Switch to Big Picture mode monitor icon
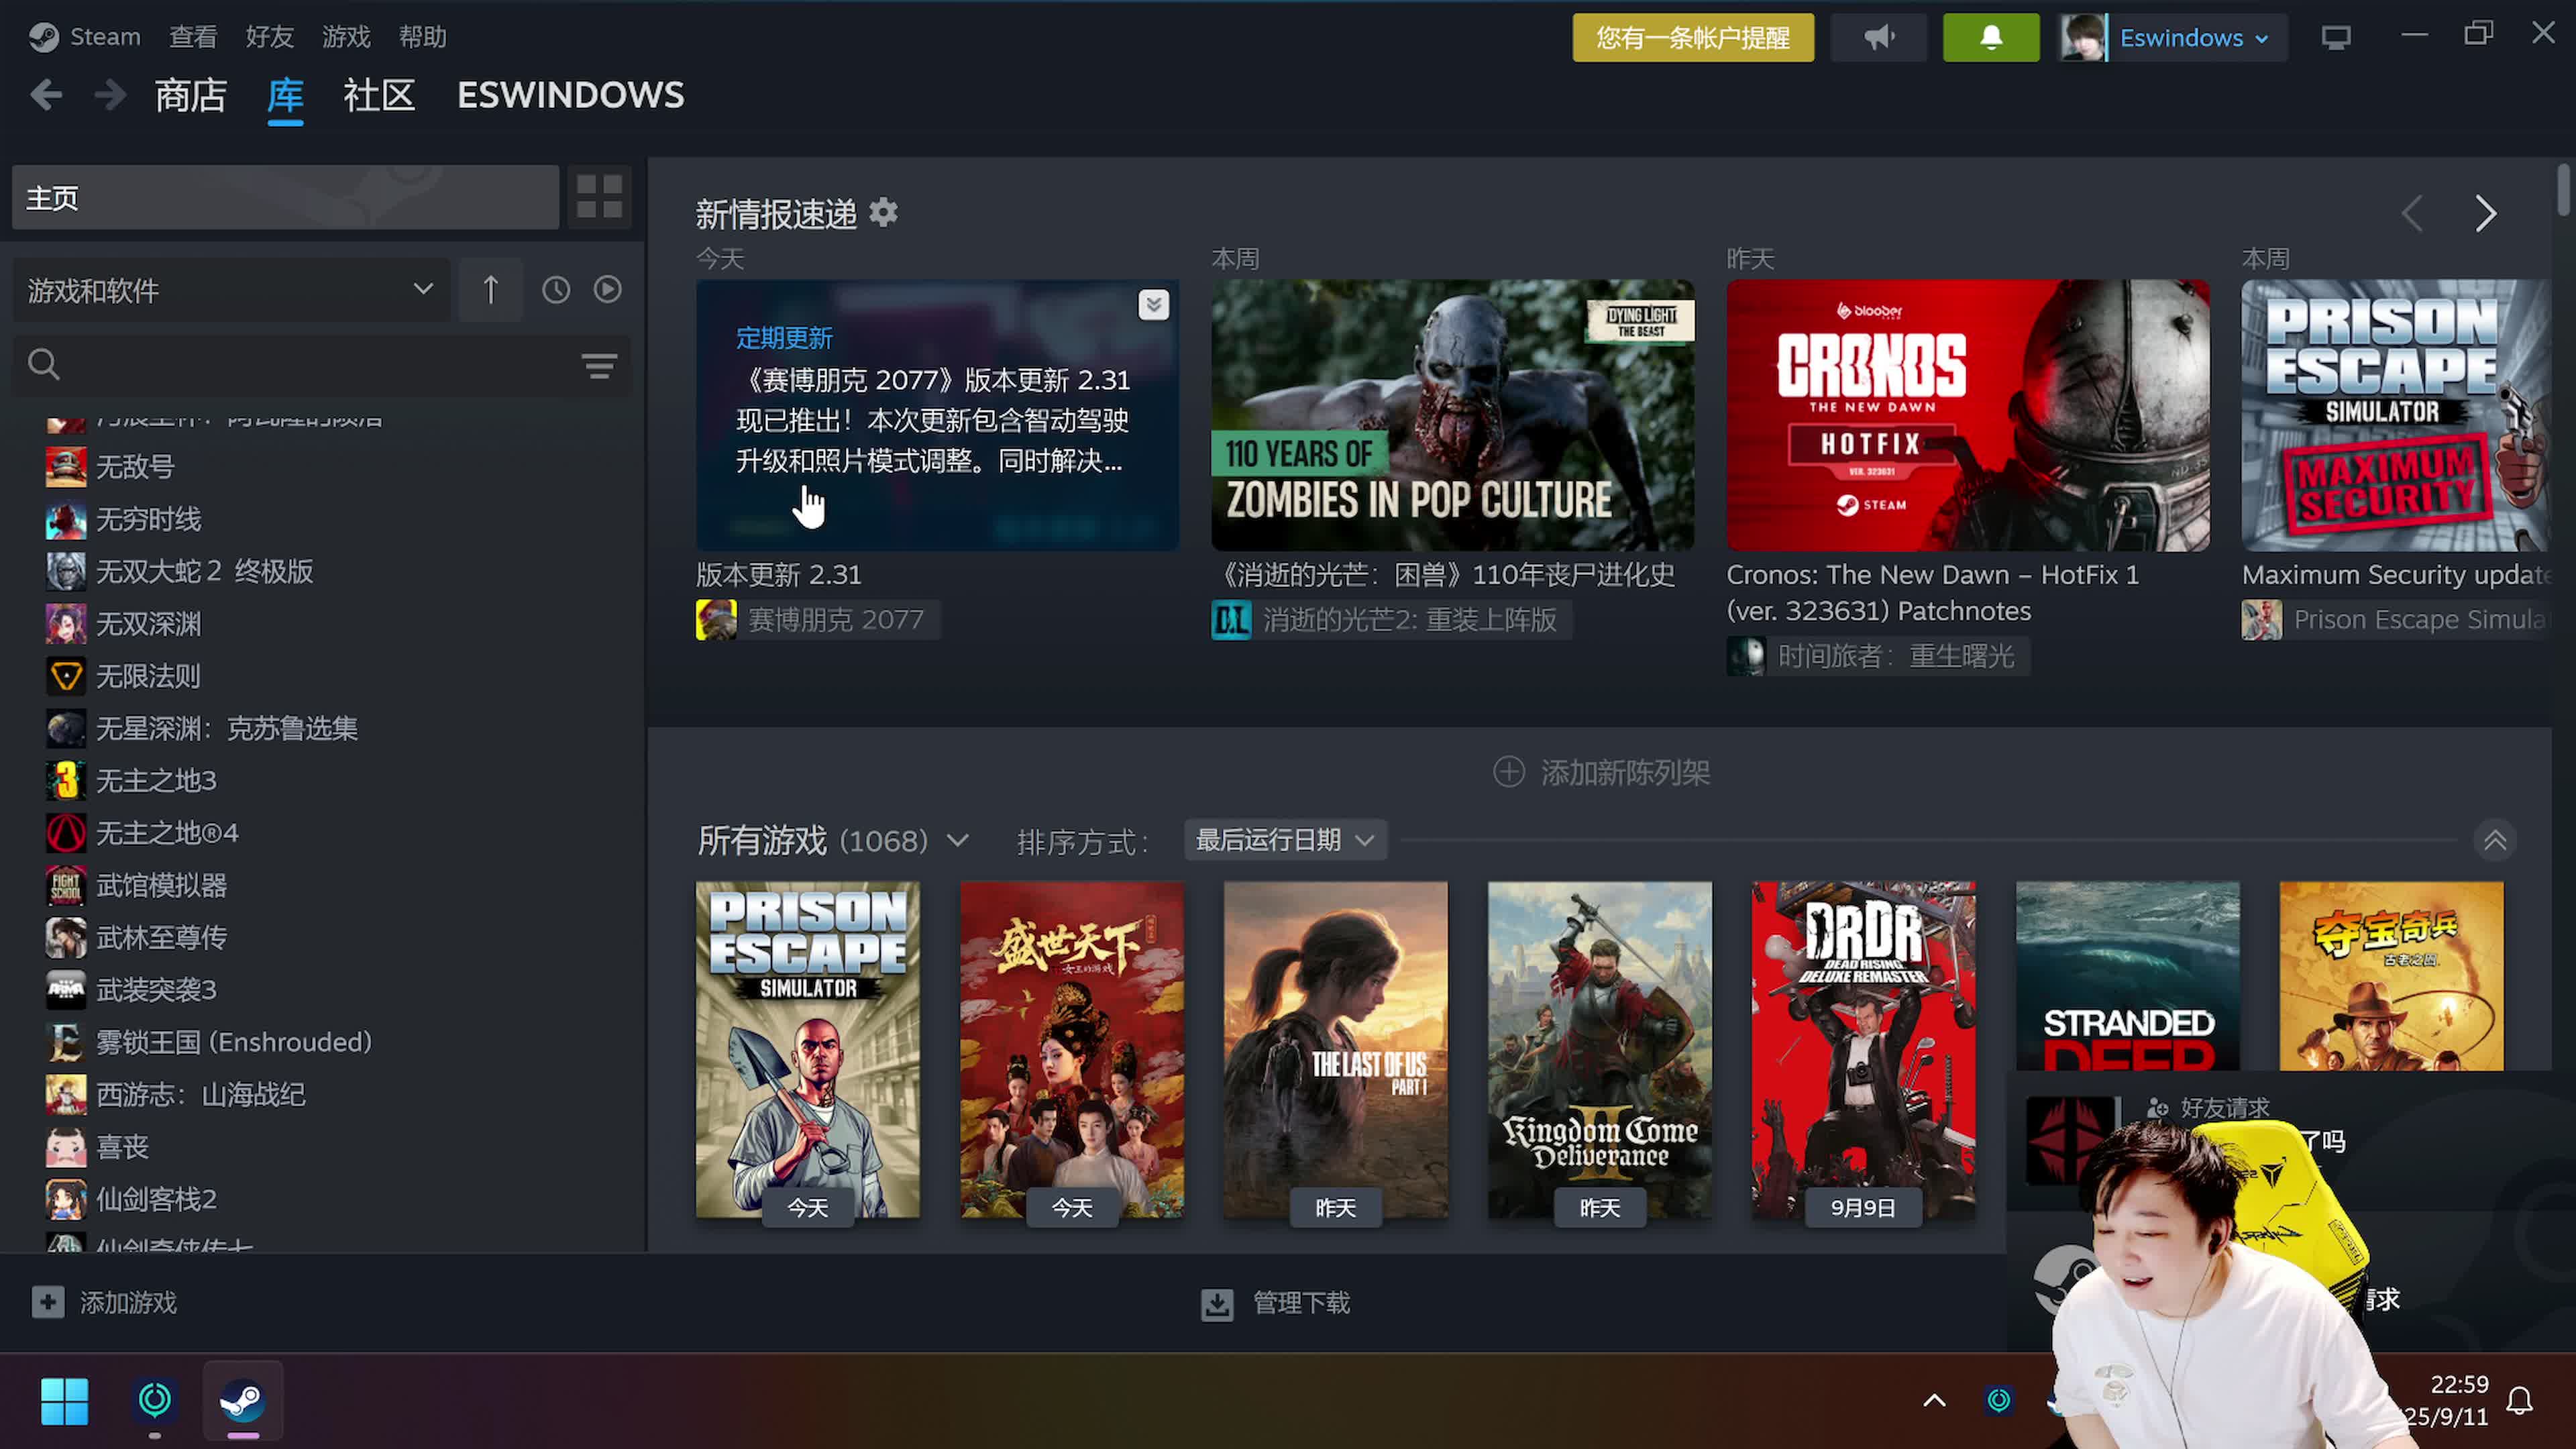 pos(2336,38)
